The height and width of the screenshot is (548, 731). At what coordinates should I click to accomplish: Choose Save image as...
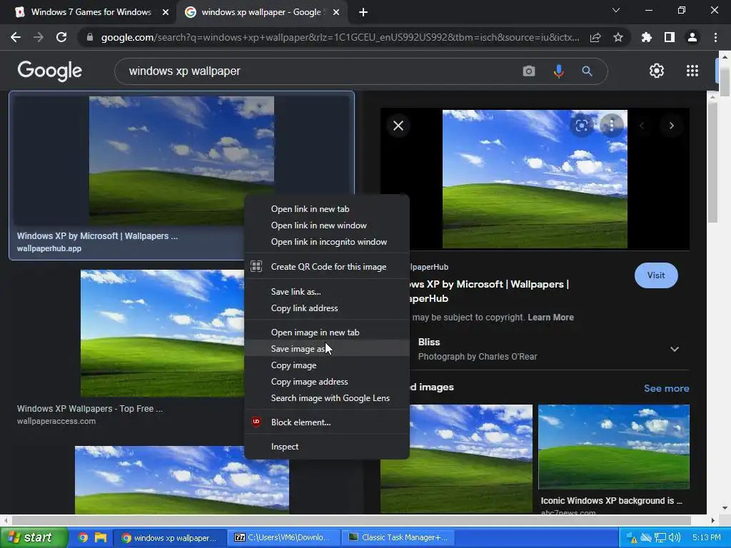pos(327,348)
